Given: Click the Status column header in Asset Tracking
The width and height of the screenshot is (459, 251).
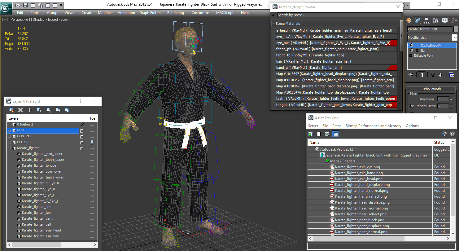Looking at the screenshot, I should [441, 143].
